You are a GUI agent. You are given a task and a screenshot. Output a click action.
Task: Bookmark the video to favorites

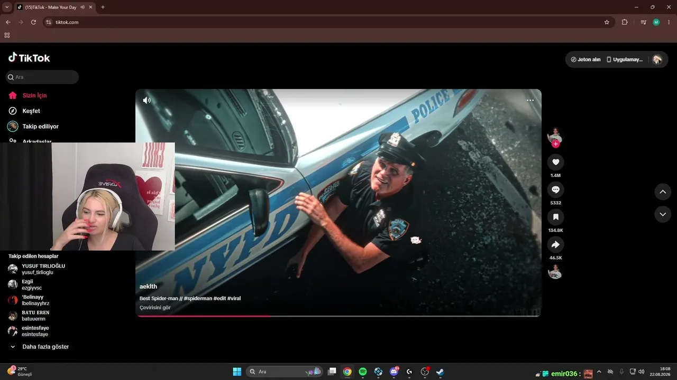tap(555, 217)
